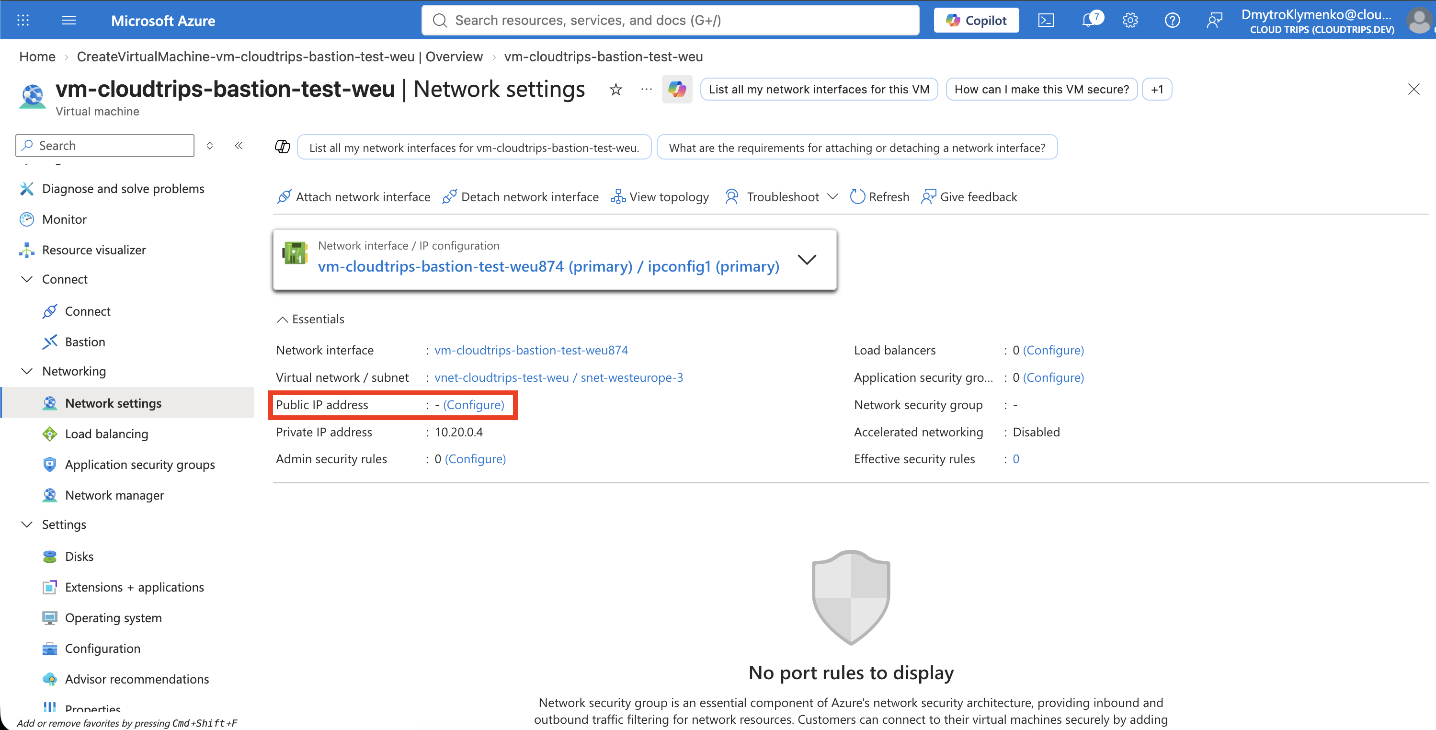Click Give feedback
The height and width of the screenshot is (730, 1436).
tap(969, 197)
